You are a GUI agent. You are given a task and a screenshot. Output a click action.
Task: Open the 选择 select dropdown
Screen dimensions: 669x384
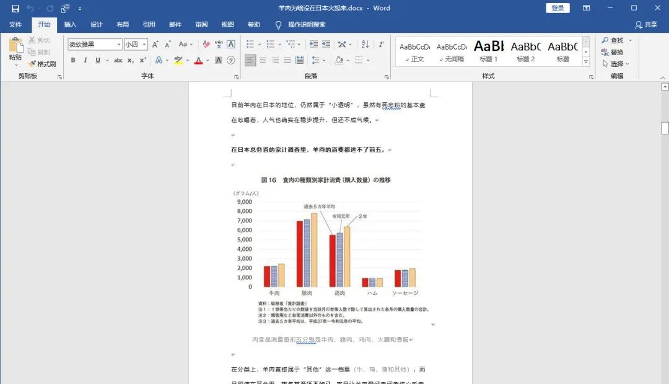coord(615,64)
